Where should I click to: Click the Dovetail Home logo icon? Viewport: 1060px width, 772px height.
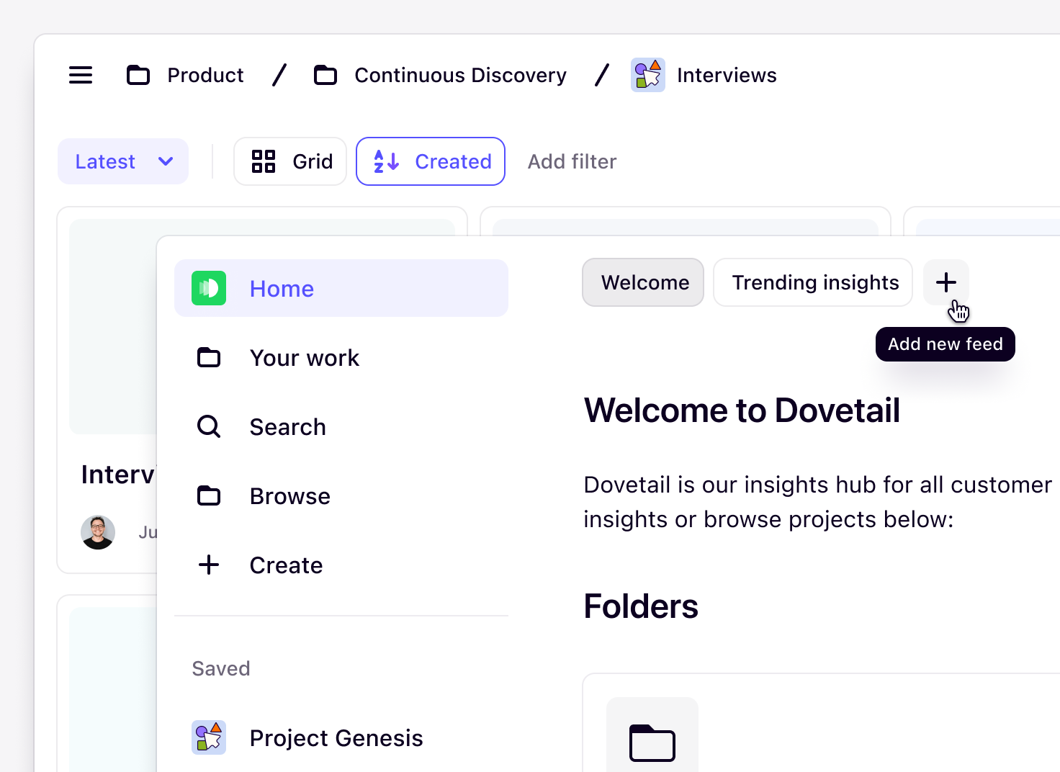(209, 288)
